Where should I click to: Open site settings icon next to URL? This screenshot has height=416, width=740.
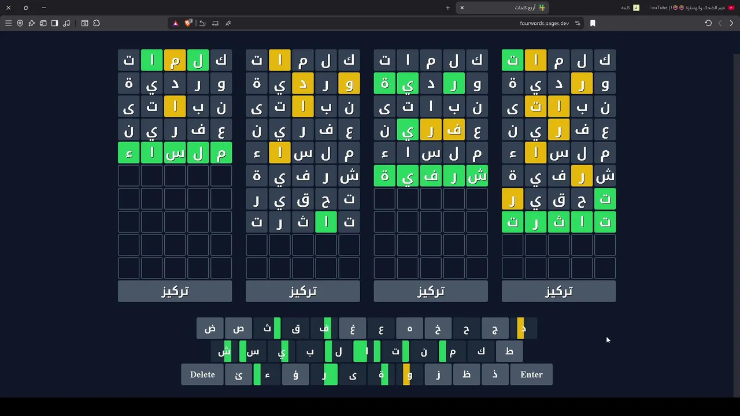click(578, 23)
